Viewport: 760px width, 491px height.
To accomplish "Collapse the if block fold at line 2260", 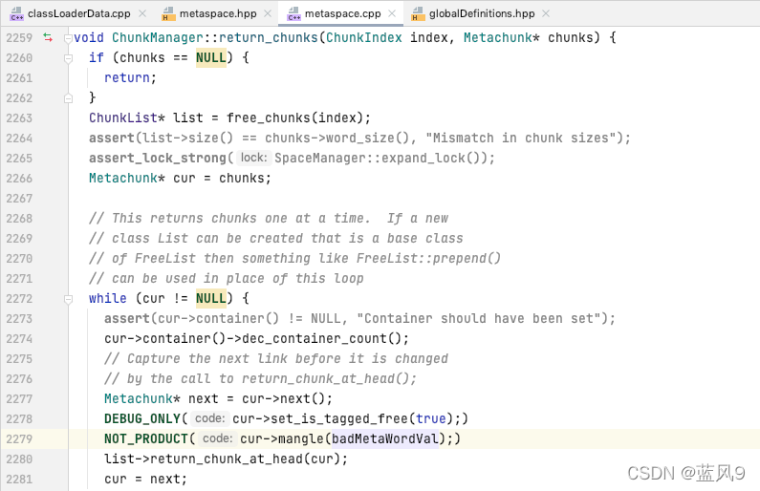I will 68,58.
